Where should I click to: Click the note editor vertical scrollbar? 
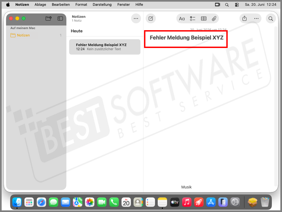pos(275,106)
